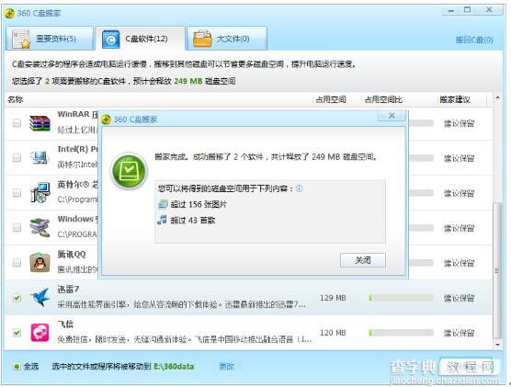The width and height of the screenshot is (511, 387).
Task: Click the info icon beside disk space hint
Action: pyautogui.click(x=299, y=188)
